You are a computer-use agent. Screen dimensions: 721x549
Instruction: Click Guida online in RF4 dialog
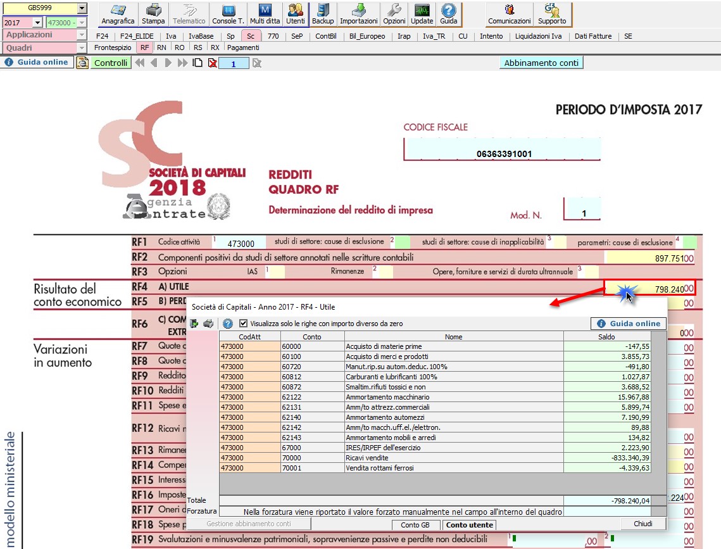click(x=628, y=324)
